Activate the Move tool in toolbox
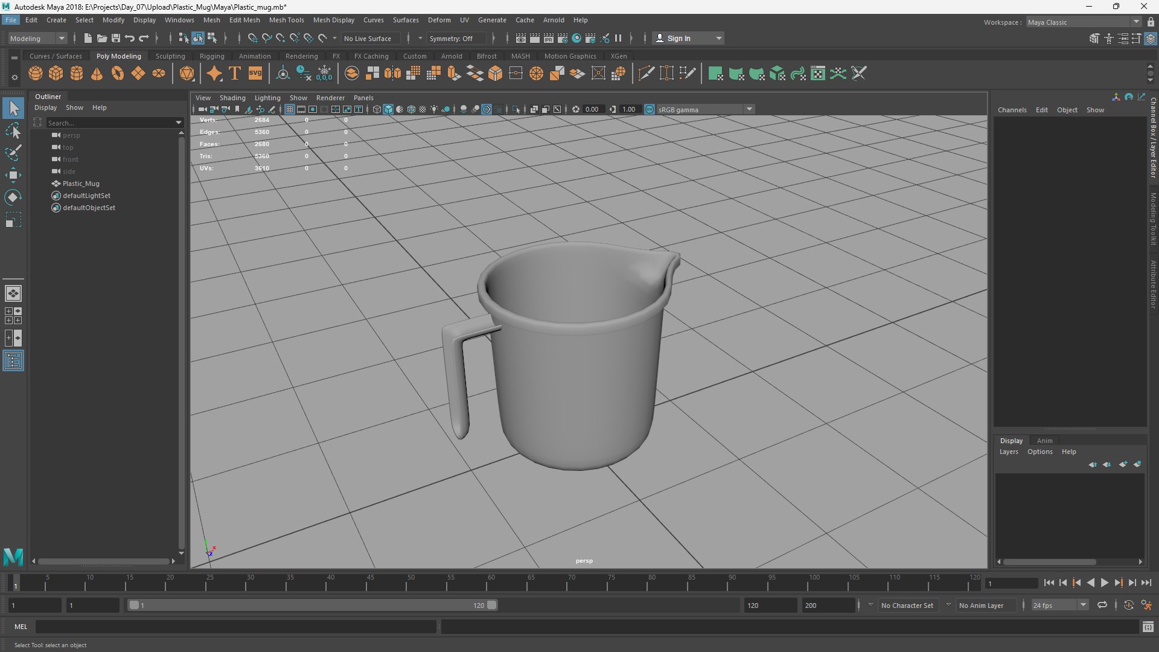This screenshot has height=652, width=1159. pos(13,175)
